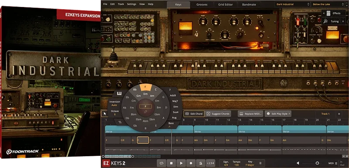The width and height of the screenshot is (349, 168).
Task: Click the list icon below the chord wheel
Action: [x=120, y=122]
